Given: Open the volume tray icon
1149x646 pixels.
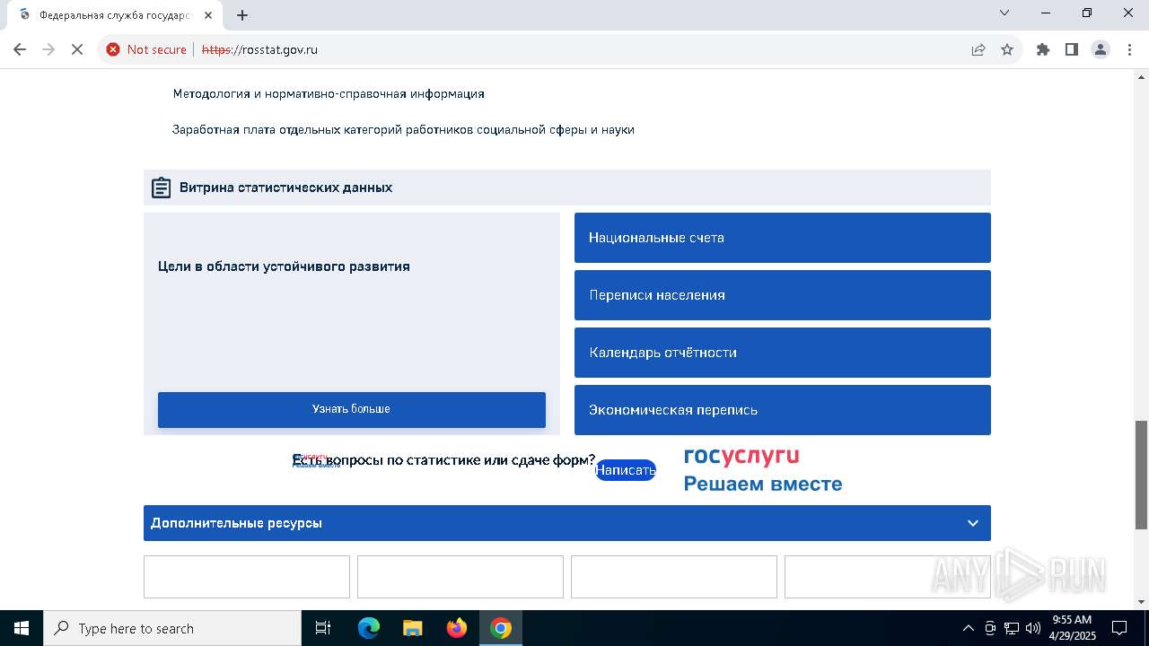Looking at the screenshot, I should point(1033,628).
